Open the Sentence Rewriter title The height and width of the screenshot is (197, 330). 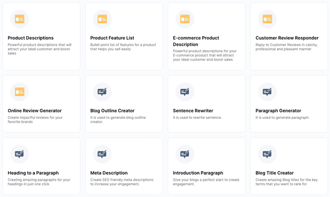pos(193,111)
